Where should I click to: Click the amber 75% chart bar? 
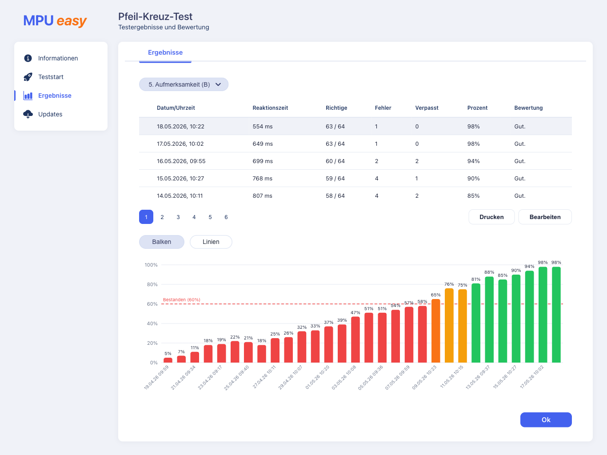(463, 326)
